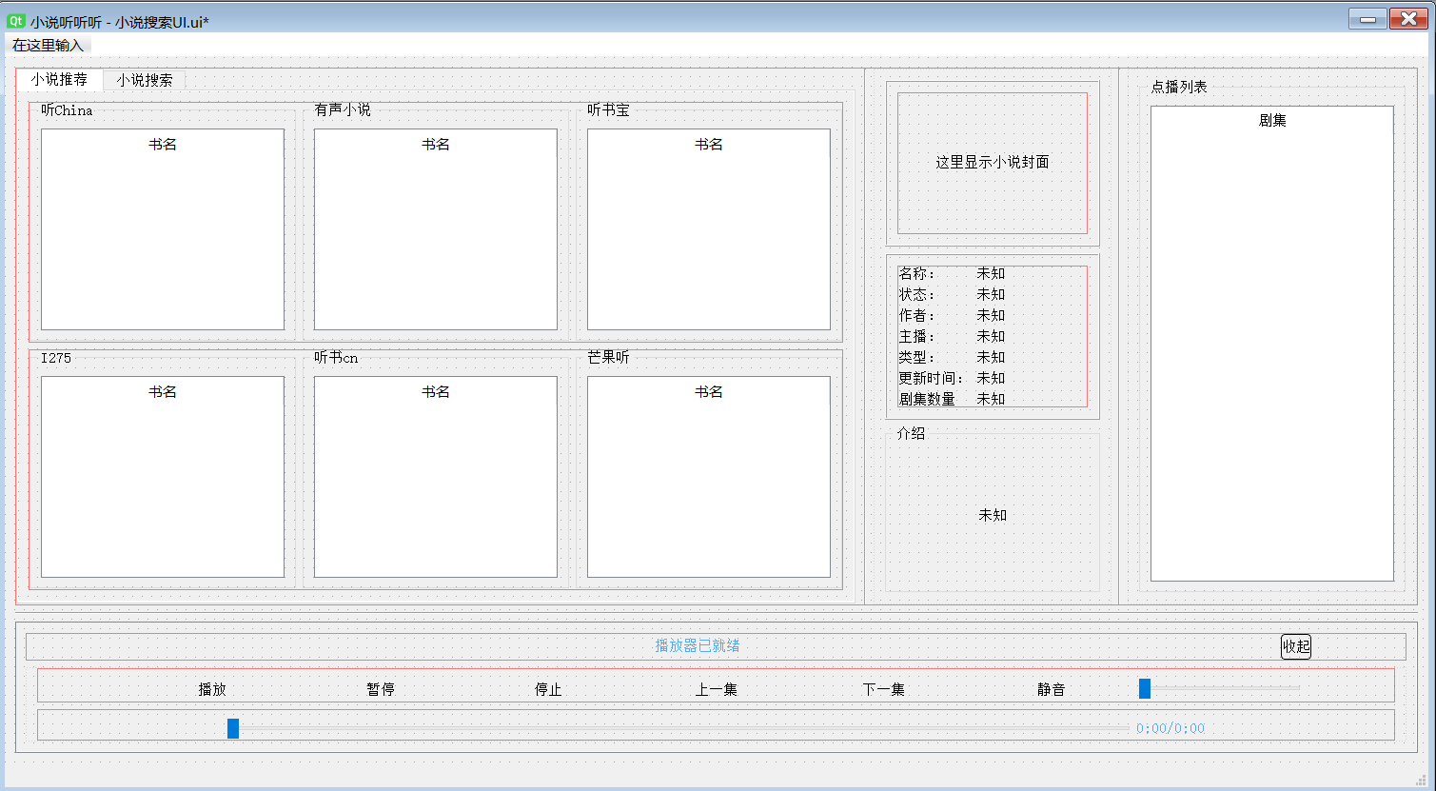Screen dimensions: 1436x791
Task: Close the 小说听听听 window
Action: 1408,19
